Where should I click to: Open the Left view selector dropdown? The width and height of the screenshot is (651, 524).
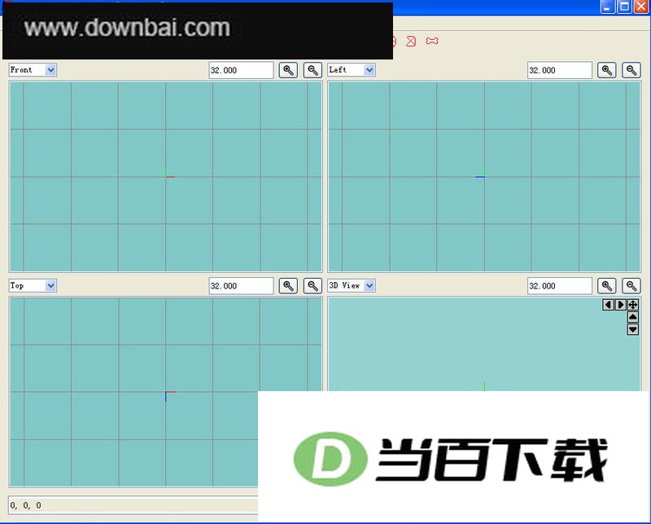coord(352,70)
